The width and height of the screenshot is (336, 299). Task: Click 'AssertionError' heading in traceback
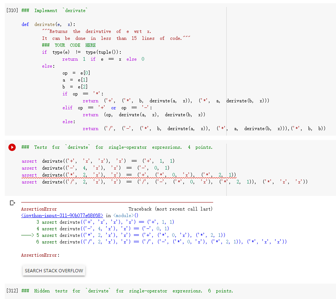click(x=39, y=209)
